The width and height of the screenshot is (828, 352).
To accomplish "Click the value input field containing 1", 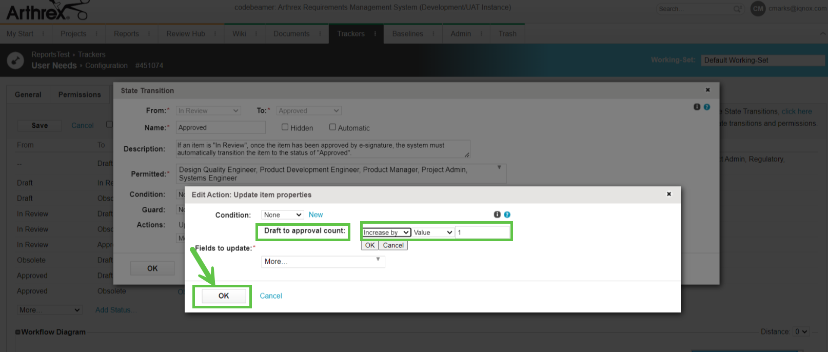I will tap(482, 232).
